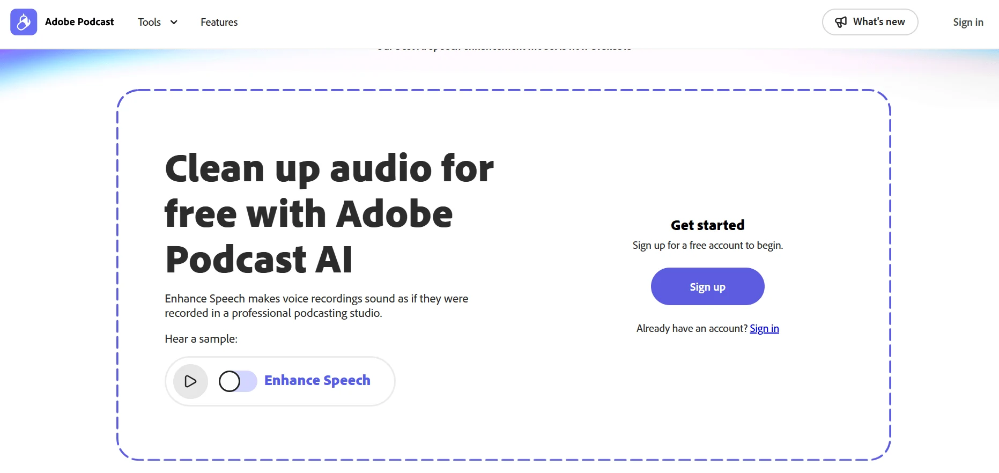
Task: Sign in using the top-right link
Action: (968, 22)
